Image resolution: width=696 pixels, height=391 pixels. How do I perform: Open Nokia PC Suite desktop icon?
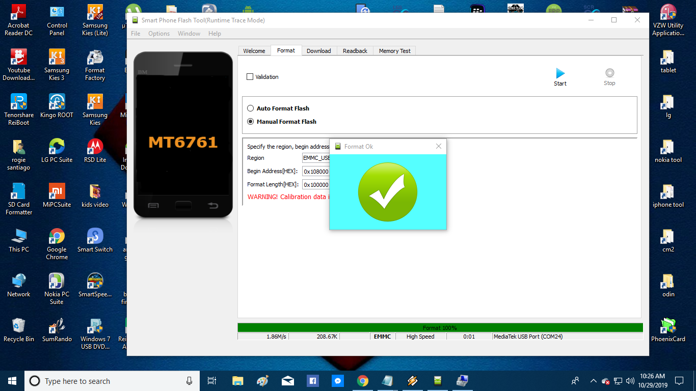click(x=57, y=289)
